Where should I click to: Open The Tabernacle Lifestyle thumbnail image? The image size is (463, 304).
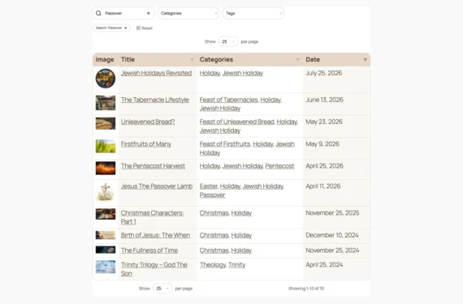coord(106,103)
